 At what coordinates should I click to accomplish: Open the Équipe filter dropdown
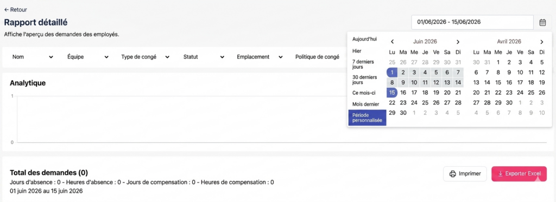click(88, 57)
